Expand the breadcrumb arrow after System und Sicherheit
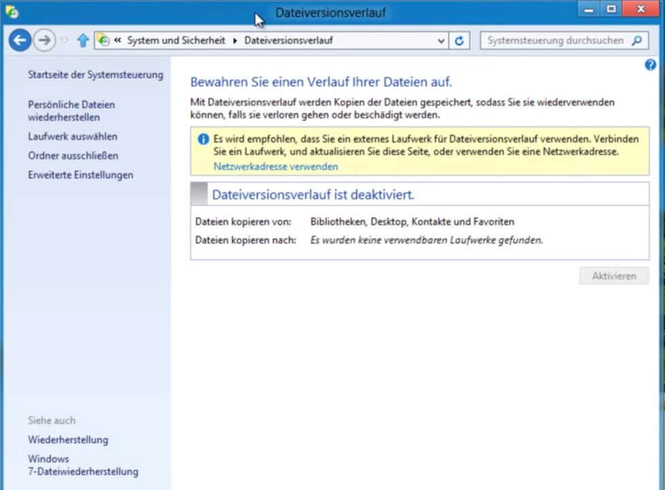Viewport: 665px width, 490px height. point(235,40)
